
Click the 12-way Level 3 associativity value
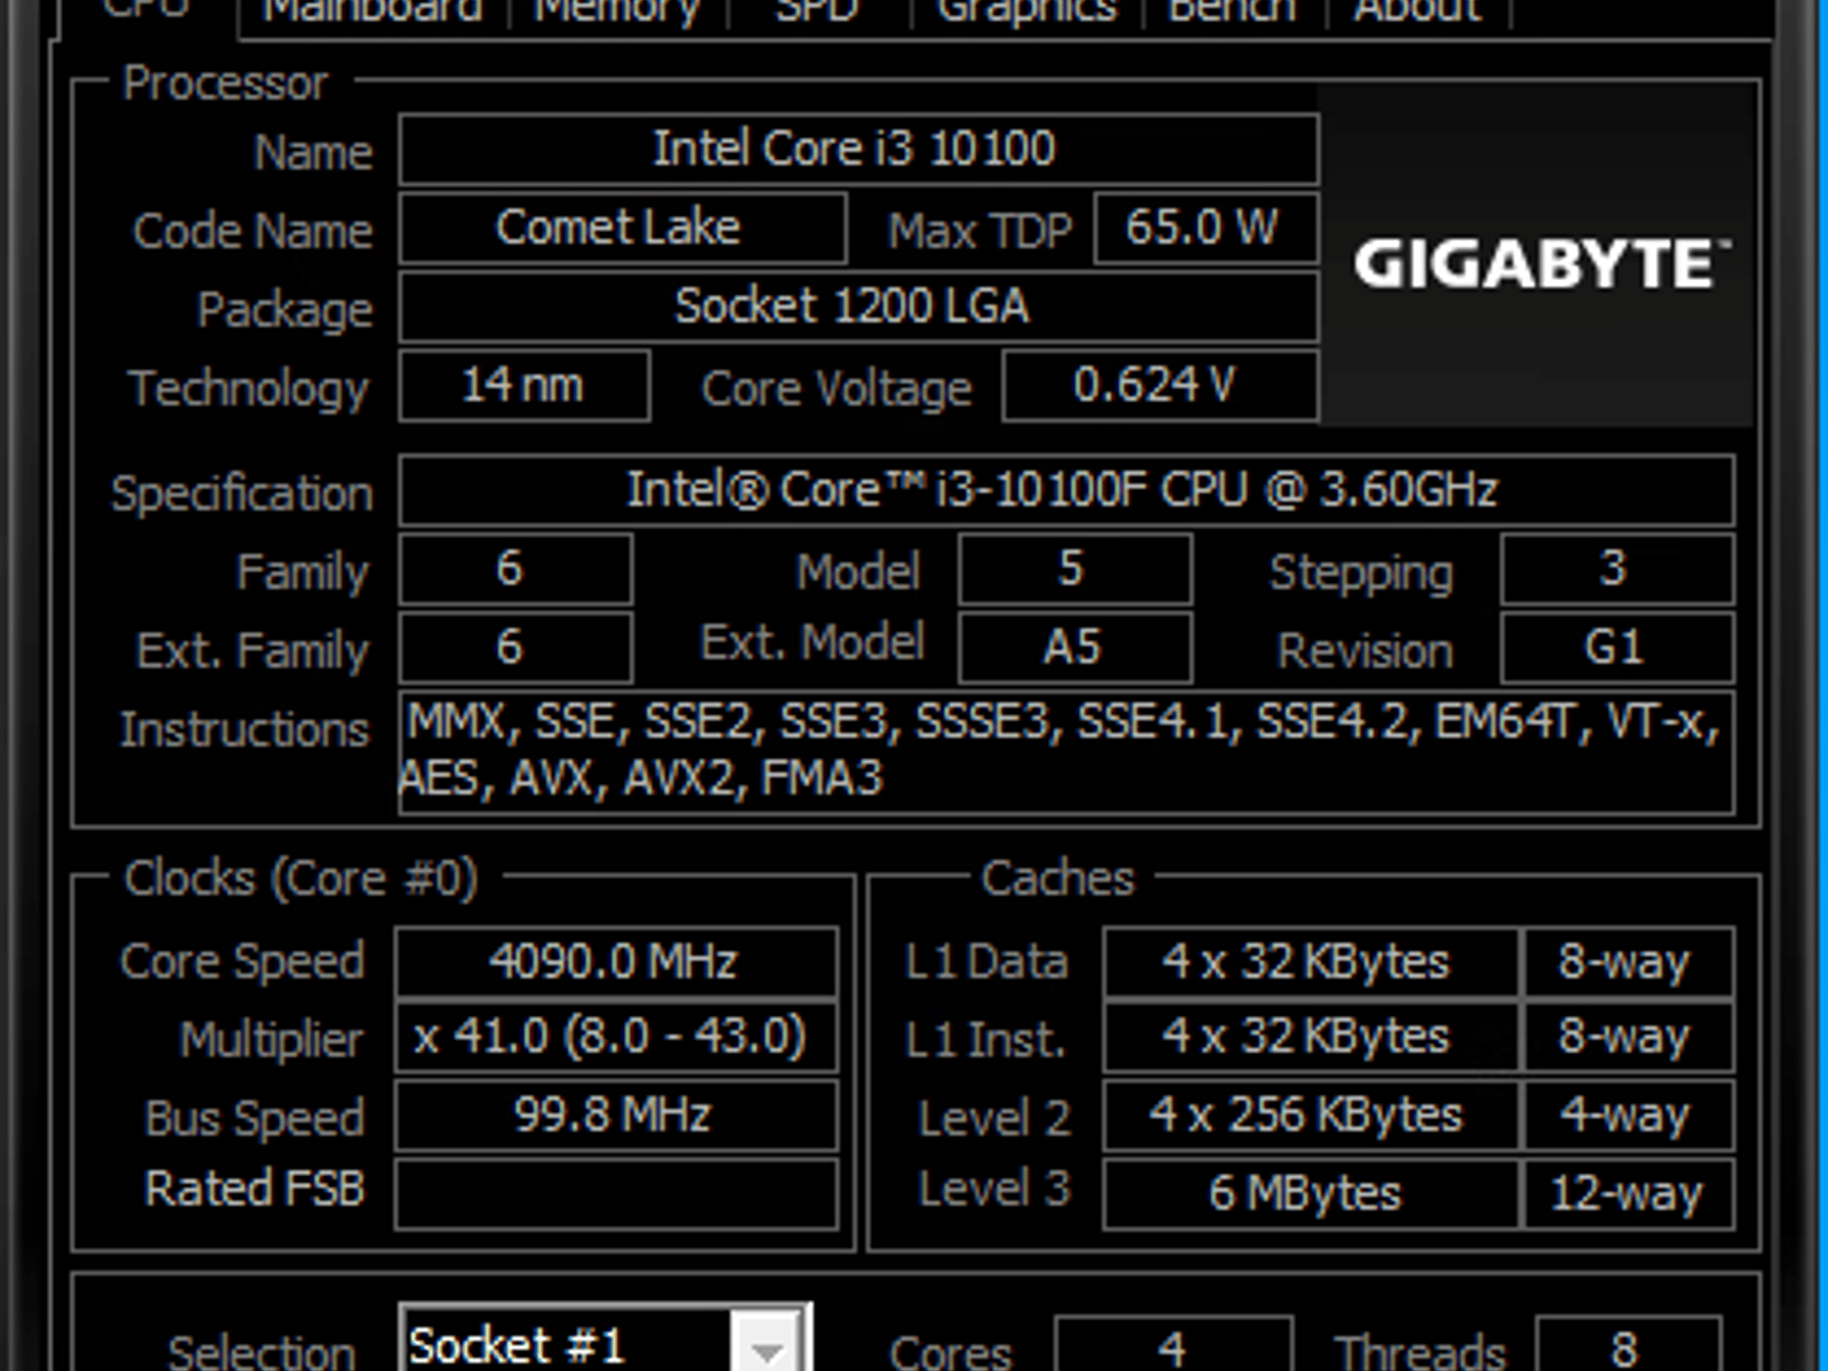(x=1629, y=1193)
